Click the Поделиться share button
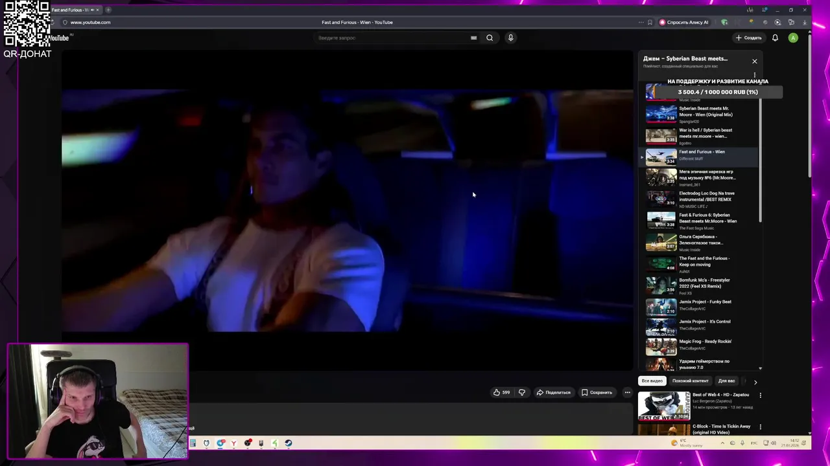 pos(553,392)
